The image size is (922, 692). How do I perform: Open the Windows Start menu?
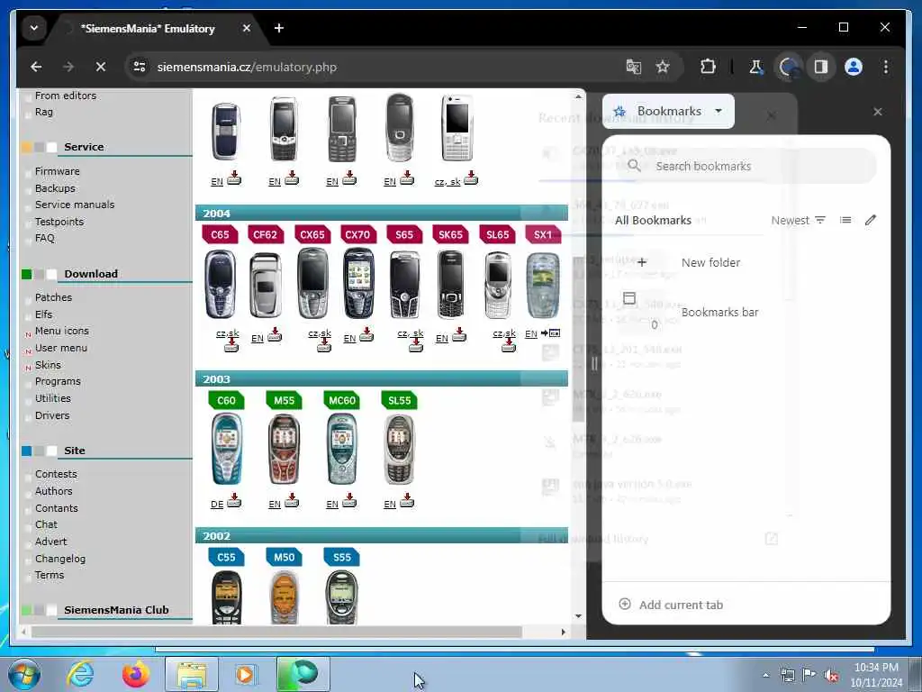[24, 674]
